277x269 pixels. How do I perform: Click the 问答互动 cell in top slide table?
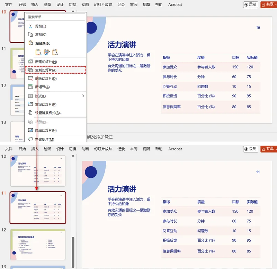click(x=170, y=86)
